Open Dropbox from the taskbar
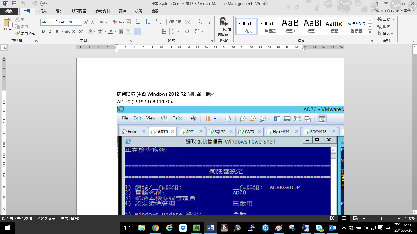417x234 pixels. [183, 228]
